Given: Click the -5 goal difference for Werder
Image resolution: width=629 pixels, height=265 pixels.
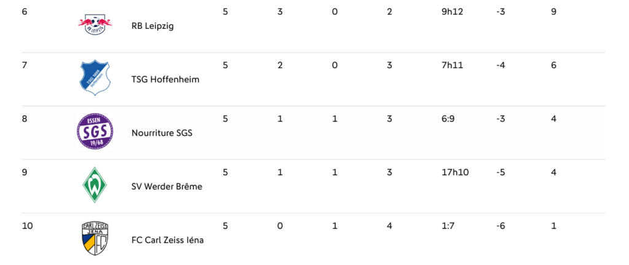Looking at the screenshot, I should point(501,172).
